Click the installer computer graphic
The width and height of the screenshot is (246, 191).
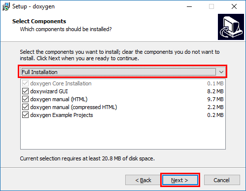click(x=231, y=27)
